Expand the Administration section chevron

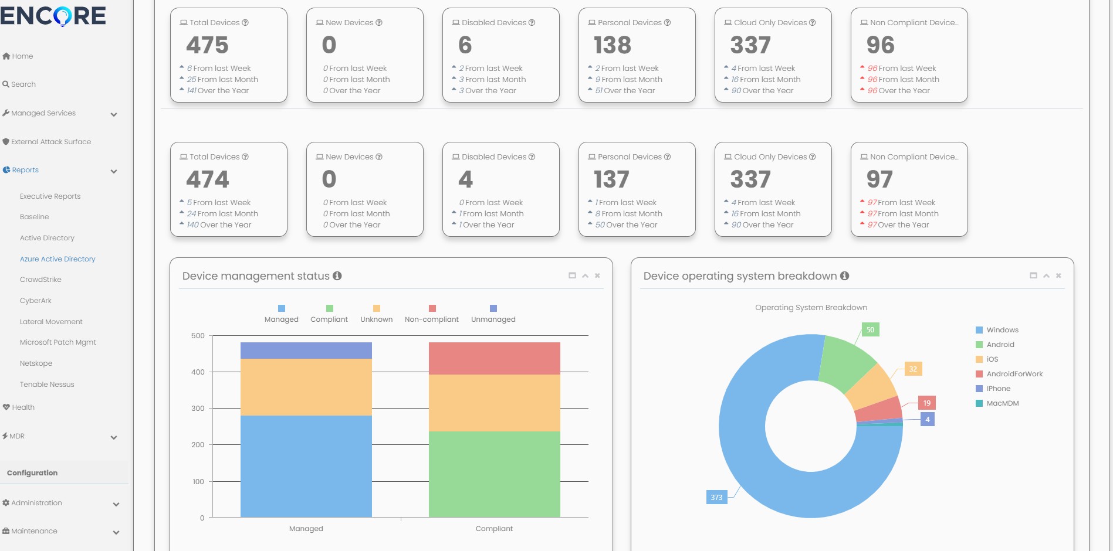coord(116,504)
